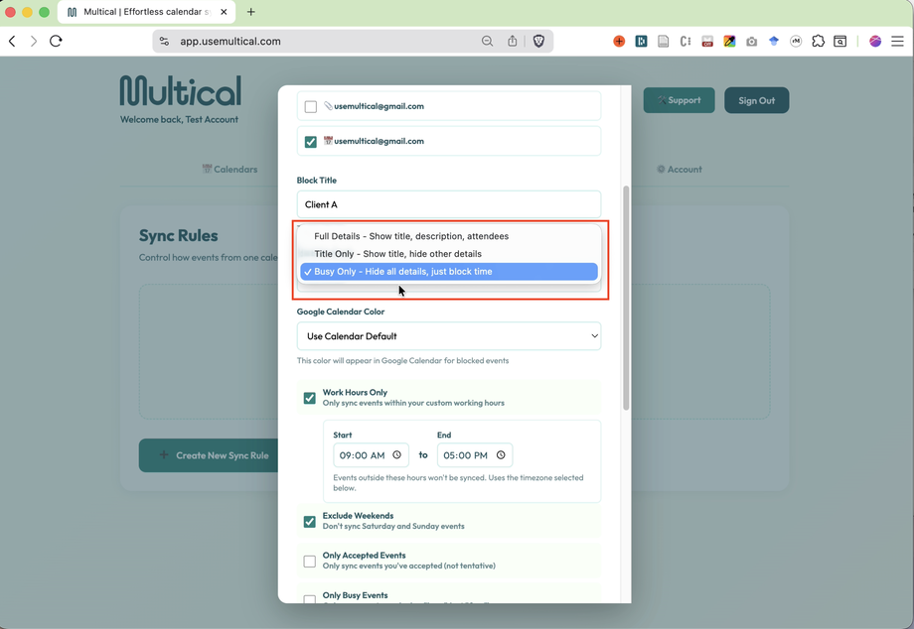Click the red mail OFF extension icon

[x=707, y=42]
